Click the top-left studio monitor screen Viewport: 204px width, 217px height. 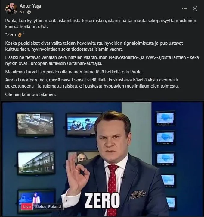(x=36, y=124)
